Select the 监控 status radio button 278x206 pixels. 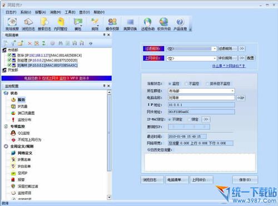(x=170, y=84)
